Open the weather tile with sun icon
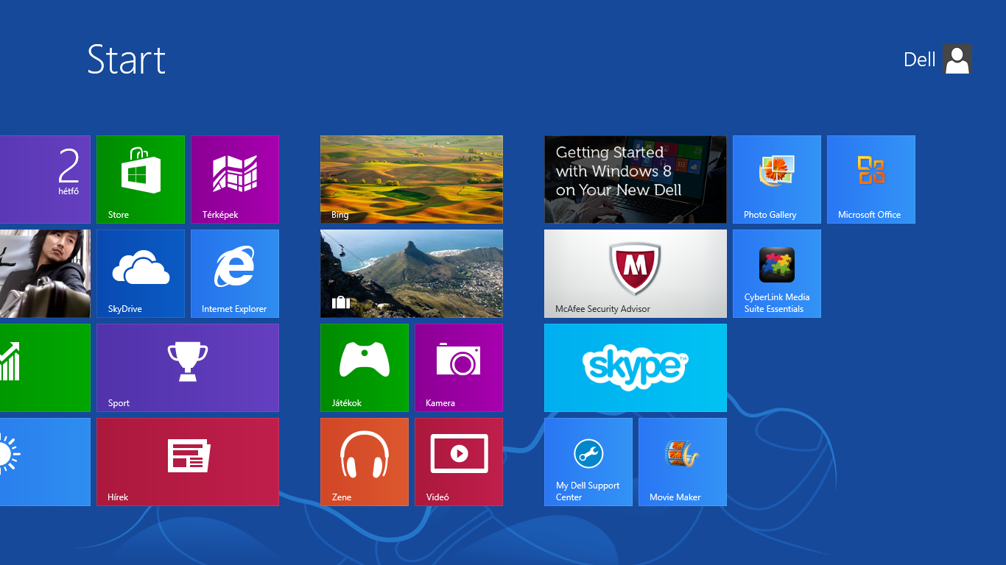The image size is (1006, 565). [45, 462]
